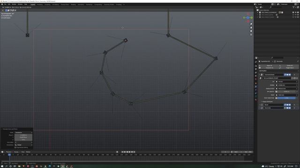Viewport: 300px width, 168px height.
Task: Switch to the Modeling workspace tab
Action: 40,4
